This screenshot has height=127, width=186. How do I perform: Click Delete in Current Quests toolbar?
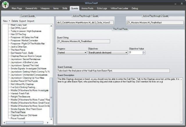(x=15, y=21)
